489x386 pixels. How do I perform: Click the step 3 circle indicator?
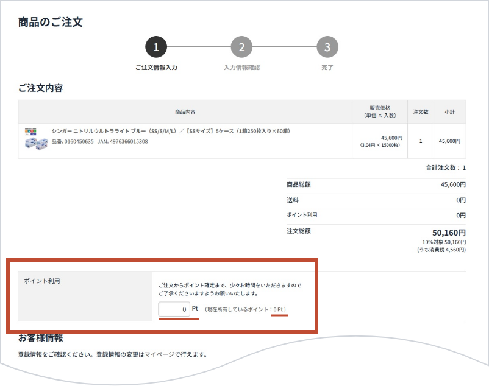(x=327, y=47)
